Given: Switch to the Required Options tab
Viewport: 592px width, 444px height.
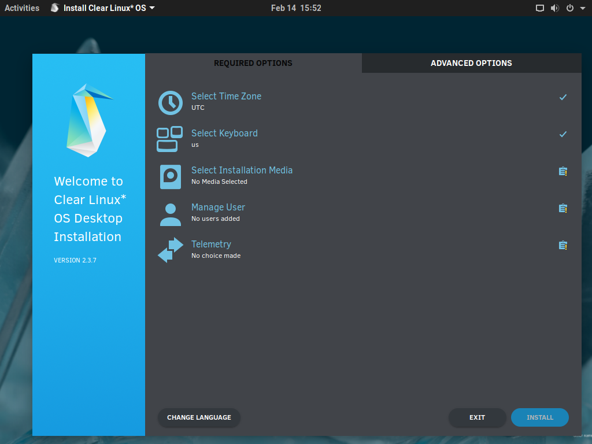Looking at the screenshot, I should click(253, 63).
